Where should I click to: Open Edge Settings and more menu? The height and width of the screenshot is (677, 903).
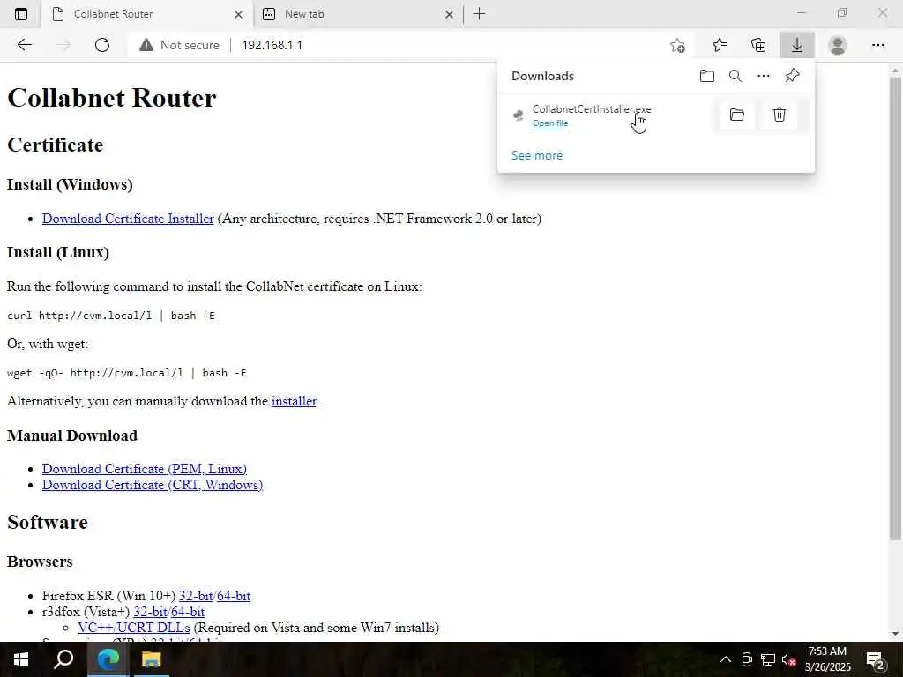pyautogui.click(x=877, y=45)
